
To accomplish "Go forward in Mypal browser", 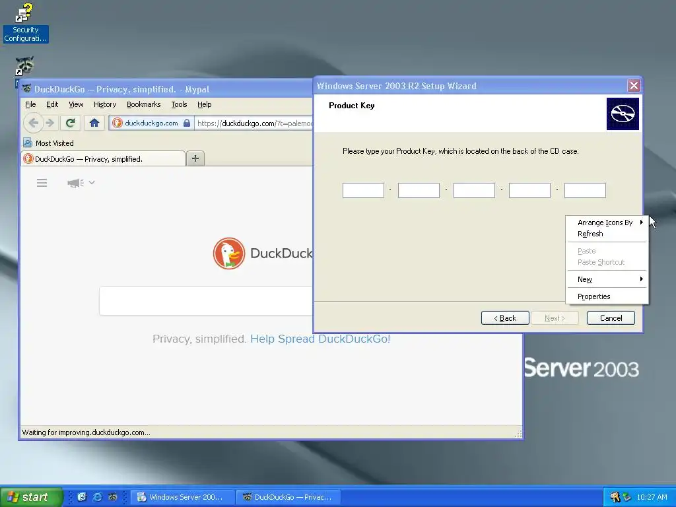I will tap(50, 123).
